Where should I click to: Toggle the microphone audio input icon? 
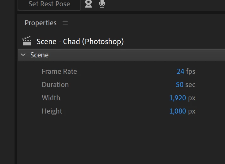pyautogui.click(x=102, y=4)
